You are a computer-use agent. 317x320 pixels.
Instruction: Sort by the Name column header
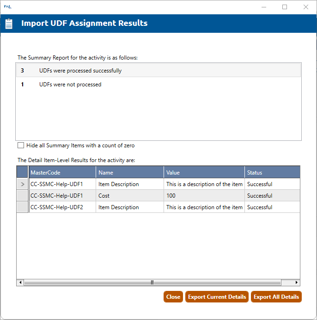click(x=130, y=173)
